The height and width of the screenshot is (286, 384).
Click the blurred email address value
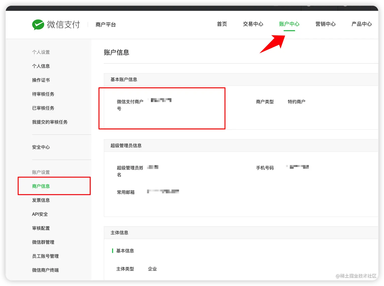163,191
